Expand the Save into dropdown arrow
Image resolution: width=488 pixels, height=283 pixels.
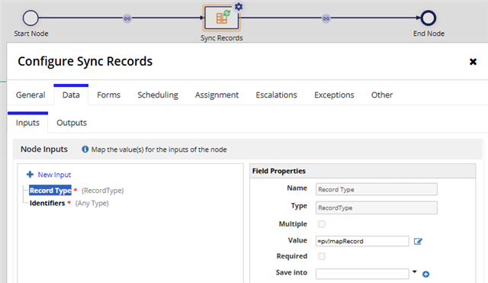tap(415, 272)
